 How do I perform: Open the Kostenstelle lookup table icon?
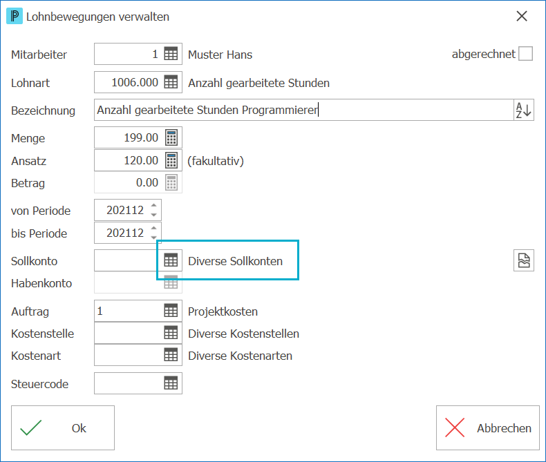pyautogui.click(x=171, y=333)
